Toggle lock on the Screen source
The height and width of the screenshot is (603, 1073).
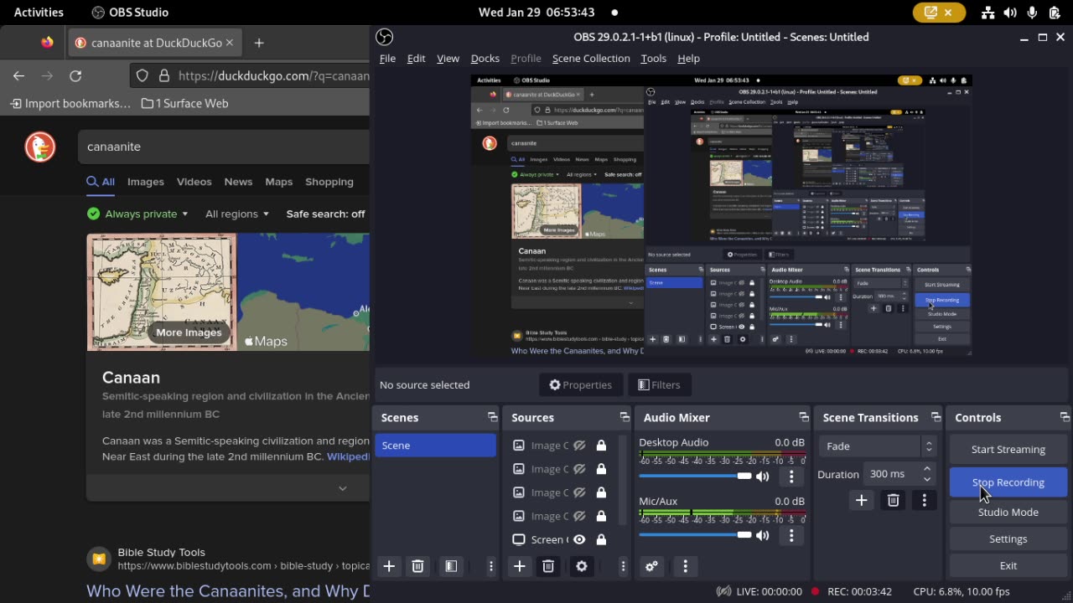[601, 539]
